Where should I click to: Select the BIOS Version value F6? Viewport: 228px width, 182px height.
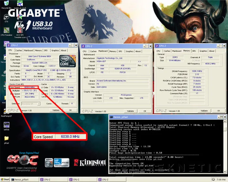(x=122, y=84)
